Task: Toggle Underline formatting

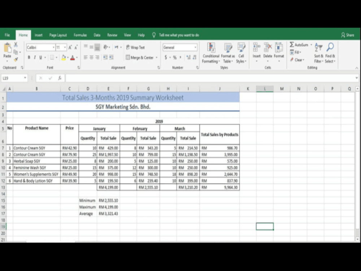Action: (x=40, y=57)
